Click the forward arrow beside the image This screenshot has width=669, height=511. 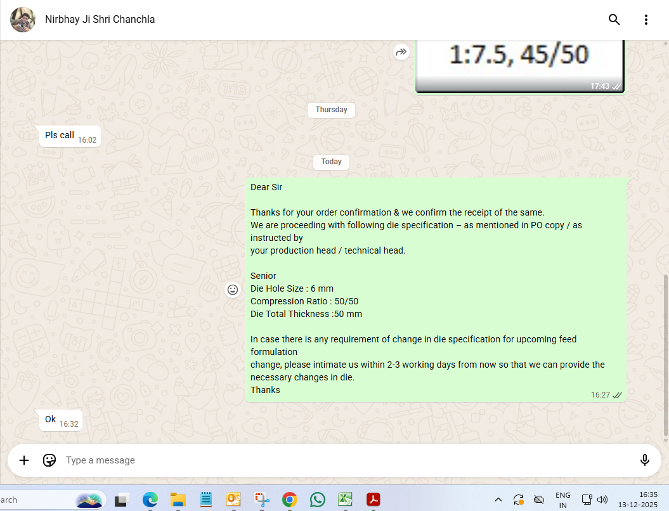(401, 53)
